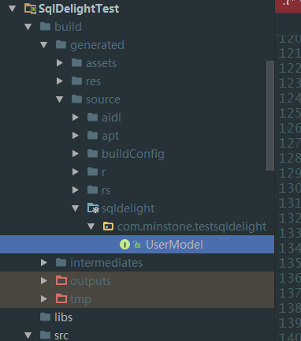The height and width of the screenshot is (341, 301).
Task: Select the res folder label
Action: tap(93, 81)
